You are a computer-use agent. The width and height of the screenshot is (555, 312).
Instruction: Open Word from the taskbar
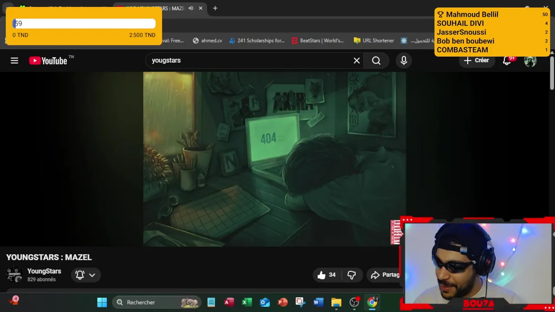pos(318,302)
